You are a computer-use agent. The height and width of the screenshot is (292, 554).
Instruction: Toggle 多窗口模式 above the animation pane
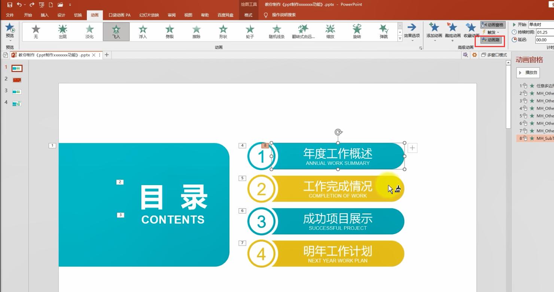(x=494, y=55)
